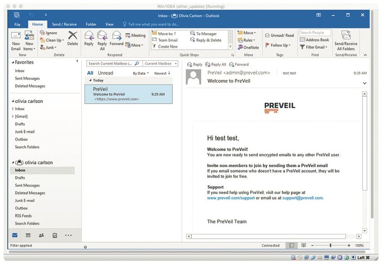Toggle Newest sort order

[x=162, y=73]
